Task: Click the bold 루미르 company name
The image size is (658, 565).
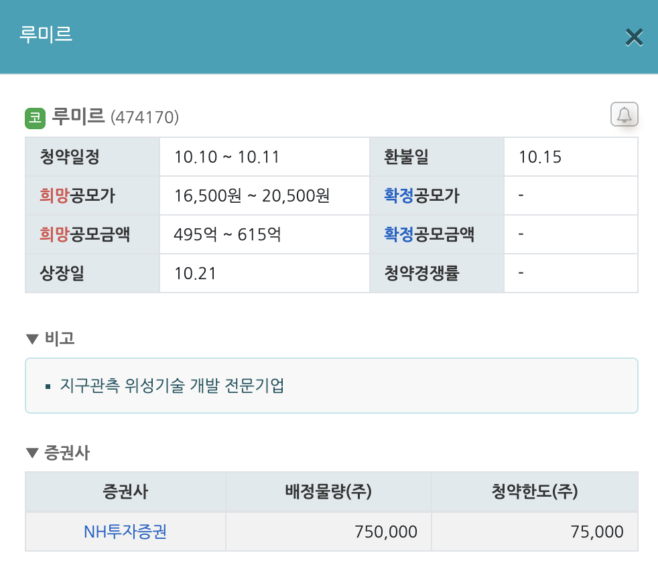Action: [x=78, y=116]
